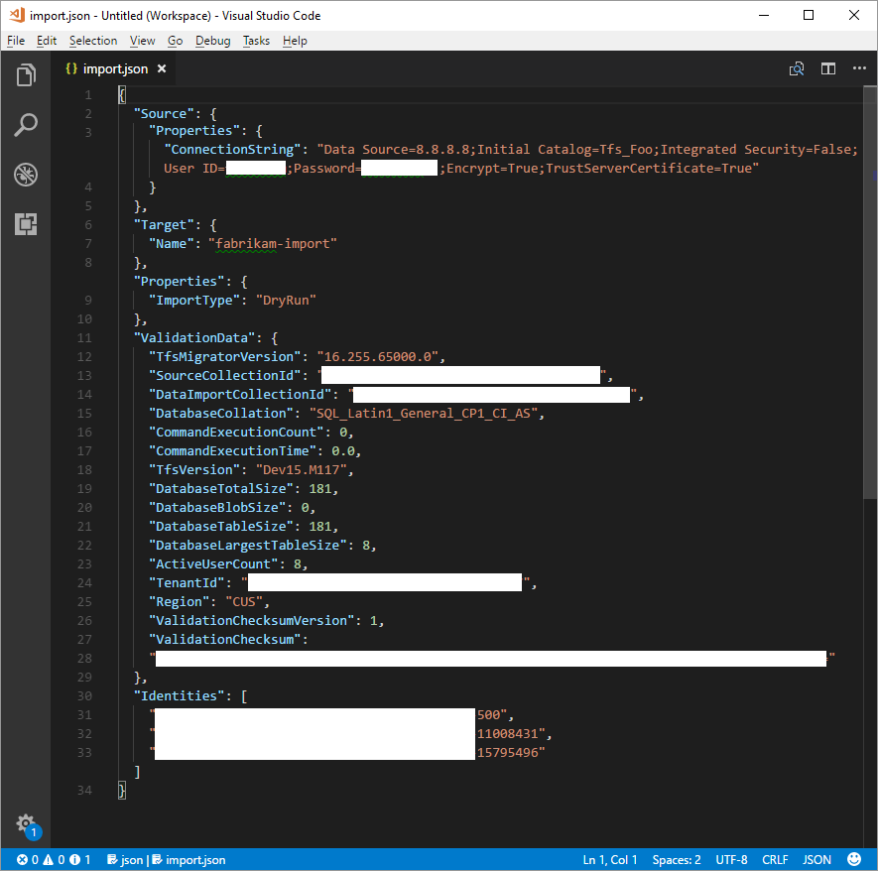
Task: Open the Explorer view in activity bar
Action: [26, 75]
